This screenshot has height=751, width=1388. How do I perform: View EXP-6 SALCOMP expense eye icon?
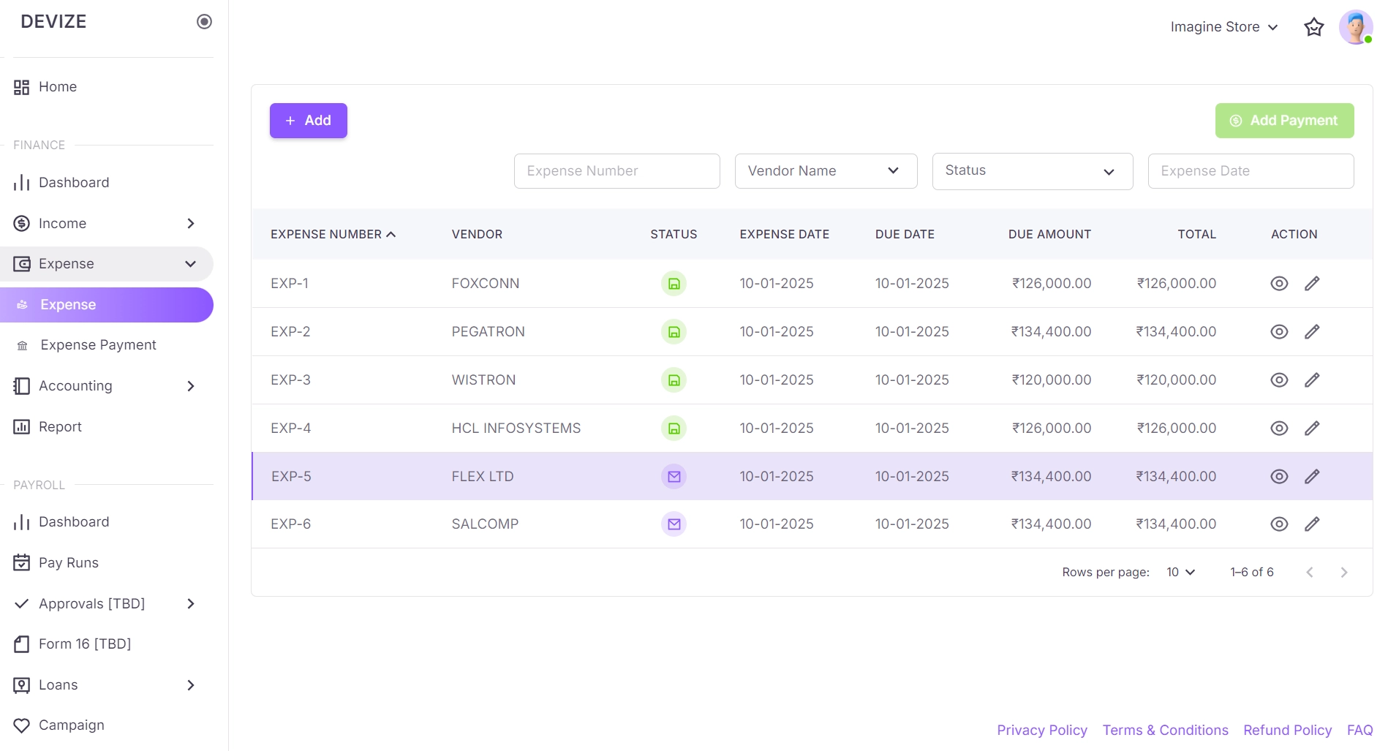pyautogui.click(x=1279, y=524)
